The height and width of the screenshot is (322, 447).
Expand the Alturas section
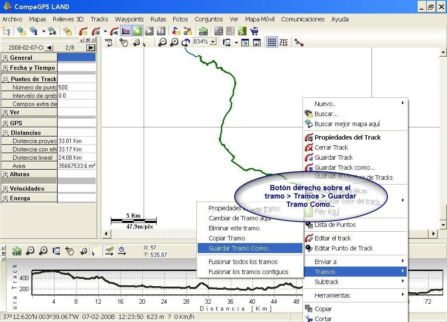point(5,174)
